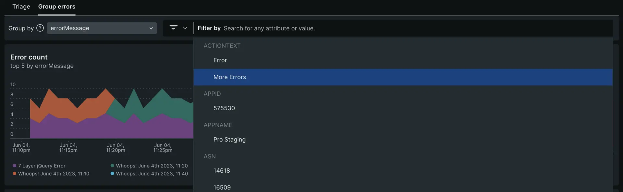
Task: Select the Group errors tab
Action: tap(57, 6)
